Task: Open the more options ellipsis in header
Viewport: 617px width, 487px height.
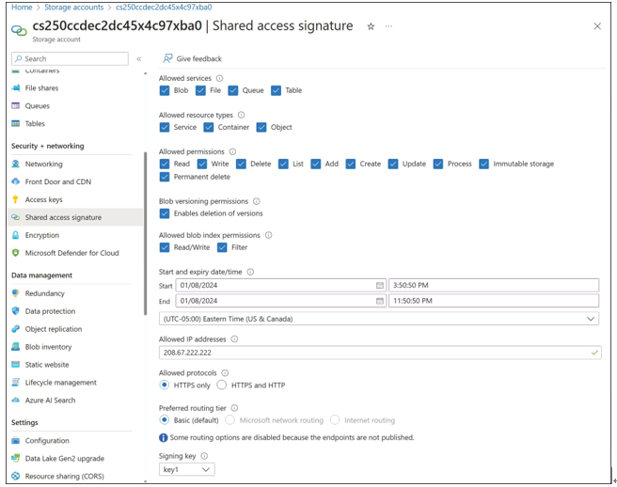Action: pos(388,26)
